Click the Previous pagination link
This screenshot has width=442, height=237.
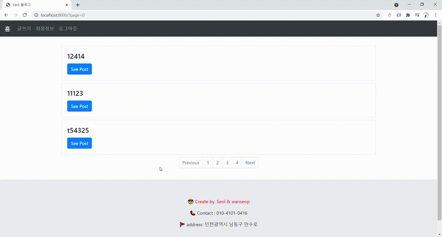pyautogui.click(x=191, y=162)
